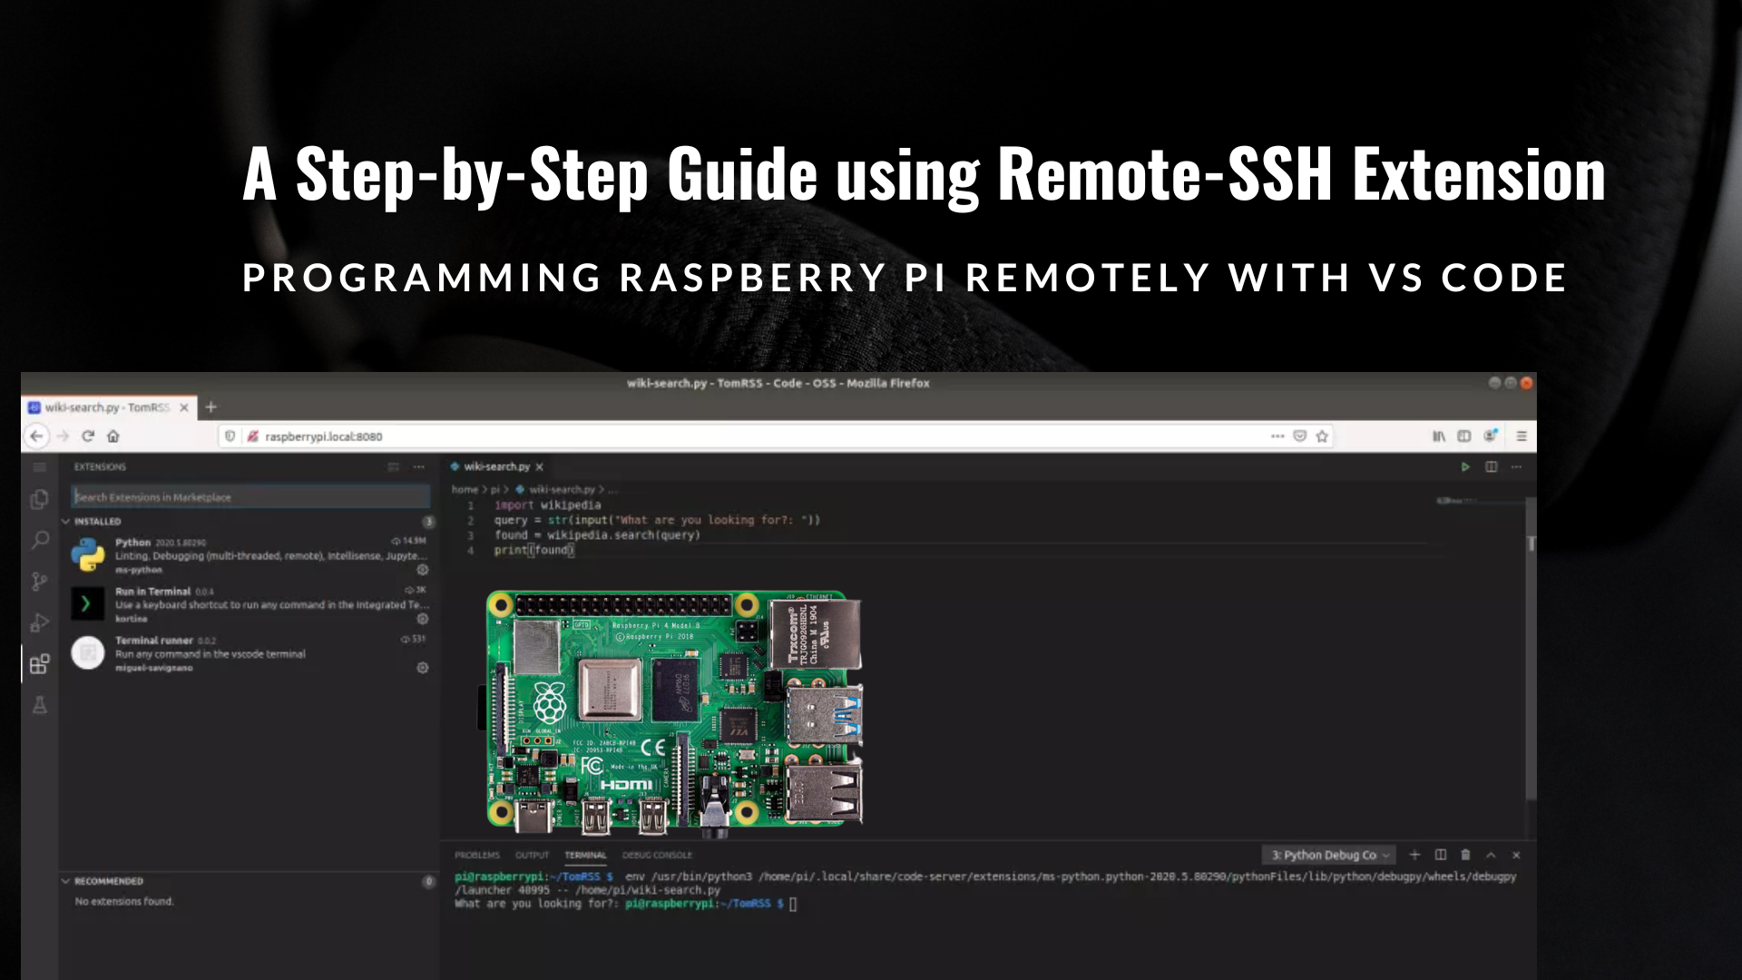Manage the Python extension gear
Screen dimensions: 1742x980
click(422, 570)
